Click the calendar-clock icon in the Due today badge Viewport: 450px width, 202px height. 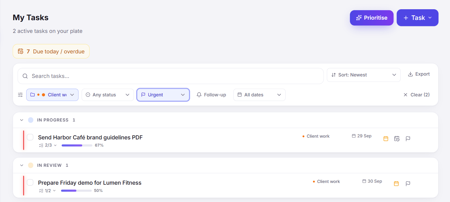(20, 51)
